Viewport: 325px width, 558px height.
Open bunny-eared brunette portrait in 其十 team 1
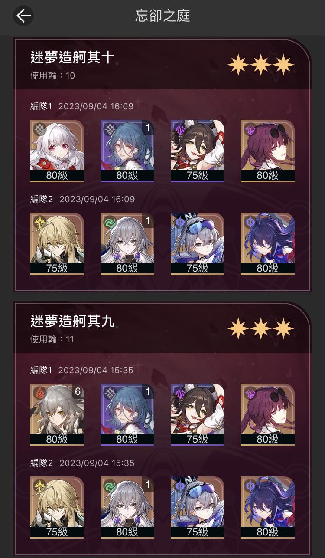(198, 151)
